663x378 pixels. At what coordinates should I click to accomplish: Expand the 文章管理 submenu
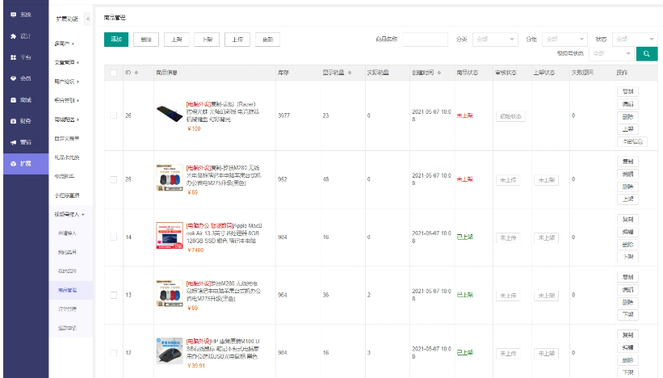(x=67, y=62)
